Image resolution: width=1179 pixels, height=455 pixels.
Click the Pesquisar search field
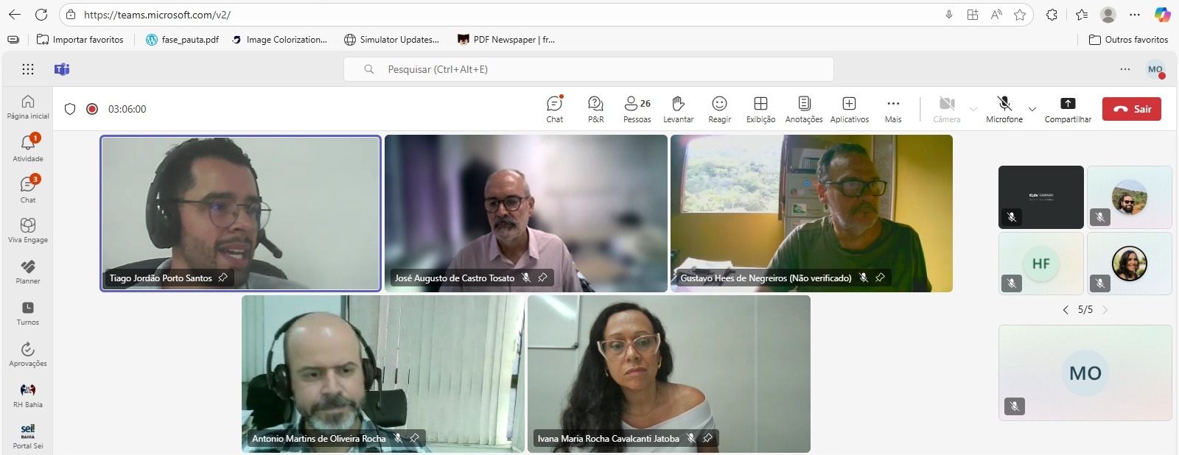coord(588,69)
